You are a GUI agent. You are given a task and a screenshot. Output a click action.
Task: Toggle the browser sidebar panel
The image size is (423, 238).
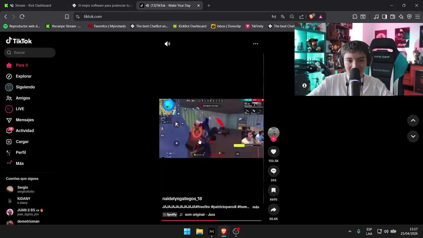click(x=384, y=17)
